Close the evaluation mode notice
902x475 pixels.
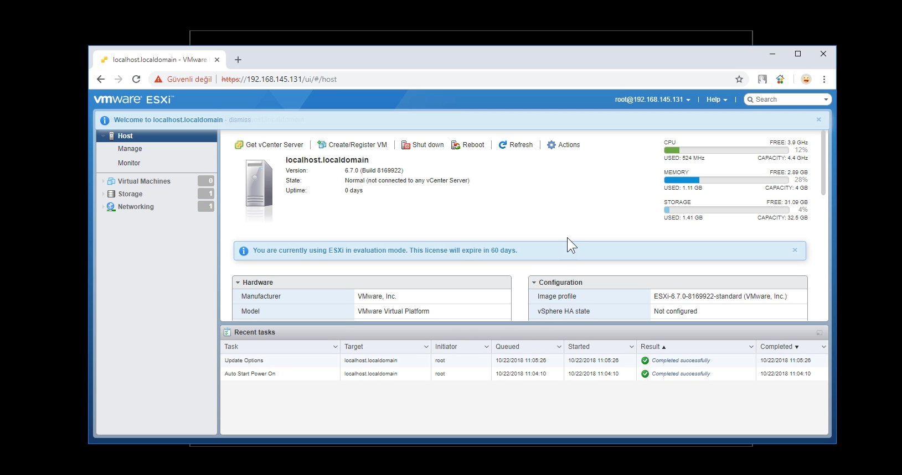point(795,250)
